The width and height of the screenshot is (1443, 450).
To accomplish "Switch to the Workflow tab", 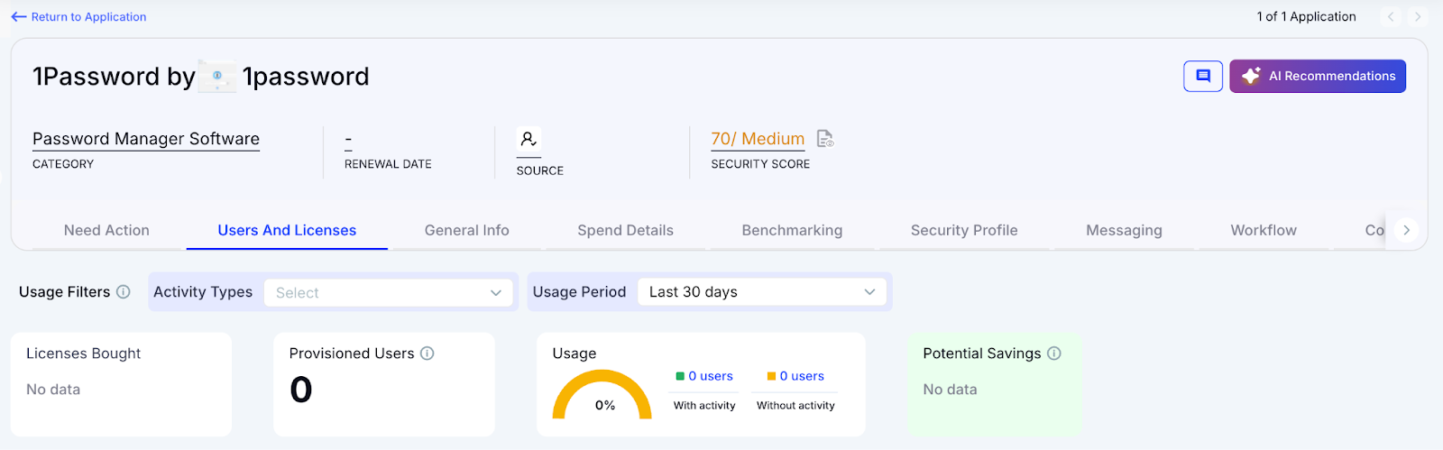I will [1264, 231].
